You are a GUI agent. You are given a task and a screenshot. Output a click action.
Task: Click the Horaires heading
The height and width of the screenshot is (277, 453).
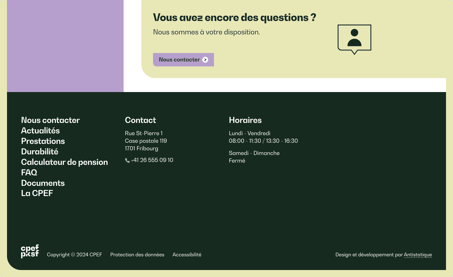click(x=245, y=120)
